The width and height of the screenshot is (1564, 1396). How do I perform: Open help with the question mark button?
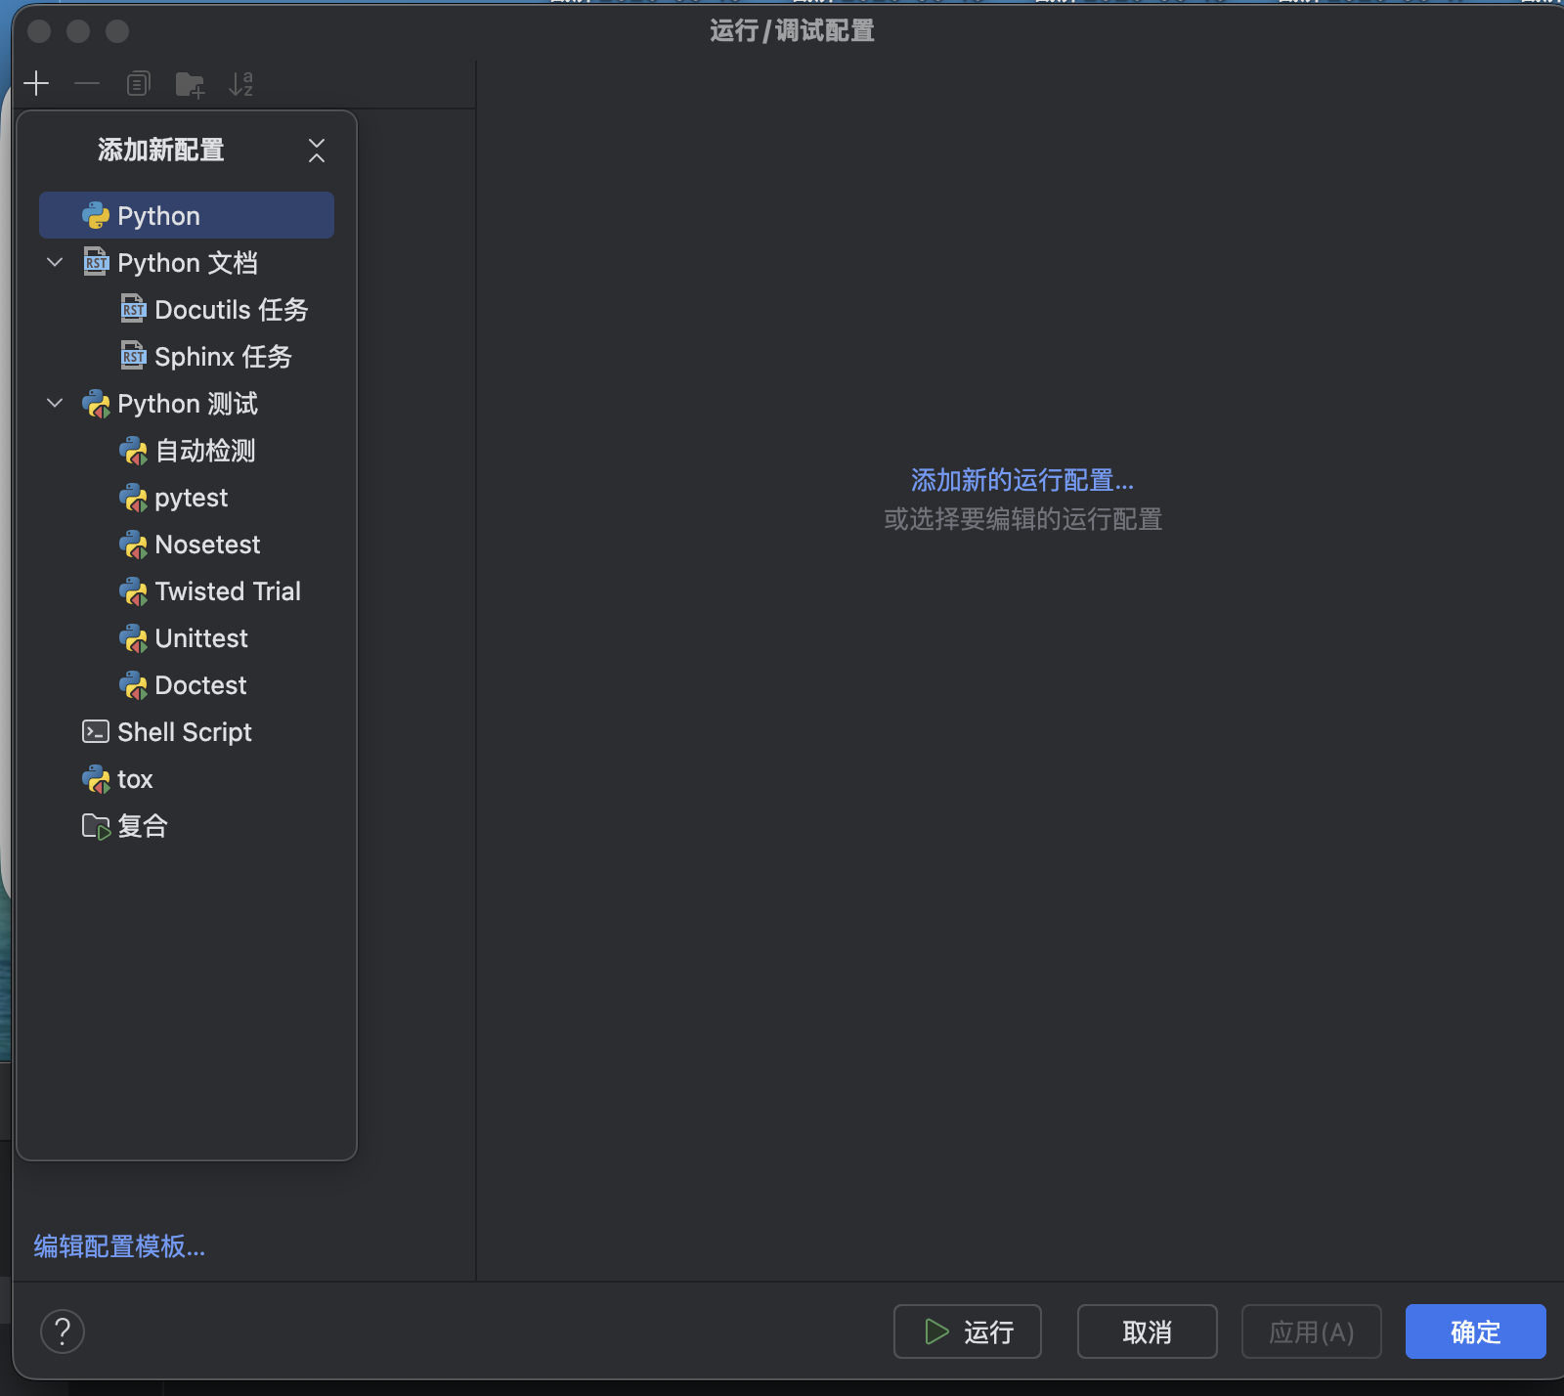63,1331
